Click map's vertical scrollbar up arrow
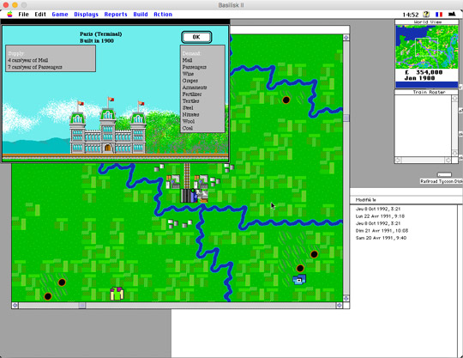The width and height of the screenshot is (463, 358). point(346,38)
